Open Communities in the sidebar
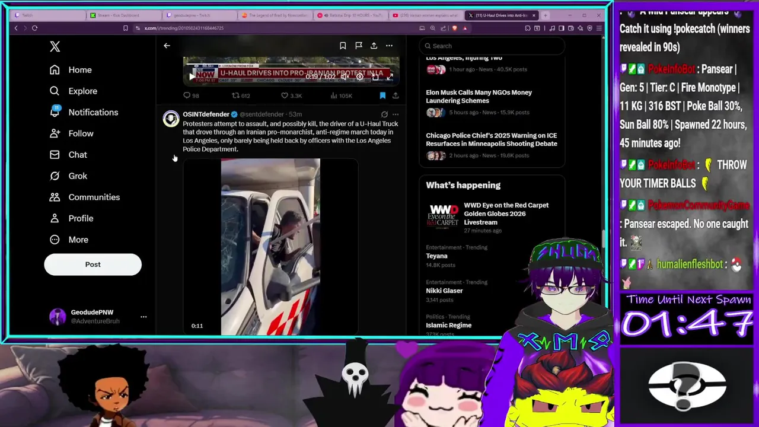The image size is (759, 427). tap(84, 197)
